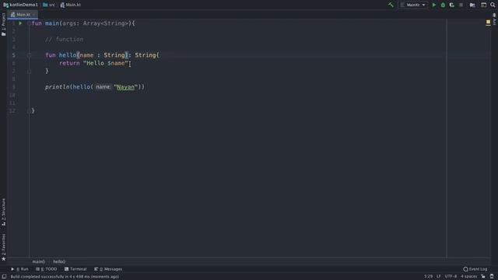498x280 pixels.
Task: Click the caret position 5:29 indicator
Action: 428,277
